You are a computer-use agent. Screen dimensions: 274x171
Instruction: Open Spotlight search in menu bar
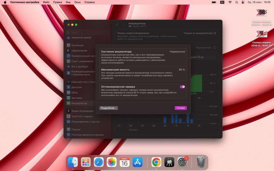pyautogui.click(x=237, y=2)
